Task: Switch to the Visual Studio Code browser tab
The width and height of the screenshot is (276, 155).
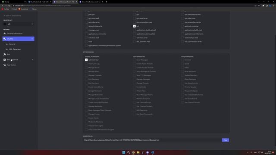Action: [39, 2]
